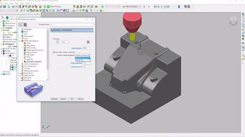Click the ViewCube in the 3D viewport
The image size is (245, 137).
coord(234,21)
